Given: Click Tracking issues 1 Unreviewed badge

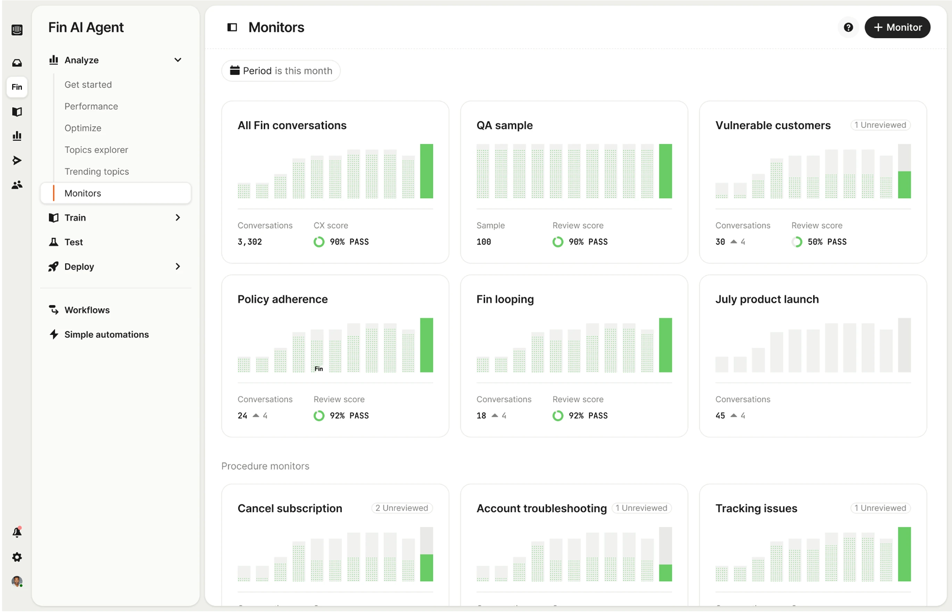Looking at the screenshot, I should pyautogui.click(x=880, y=508).
